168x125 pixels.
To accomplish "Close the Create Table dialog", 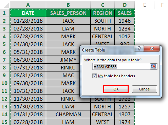I will coord(152,48).
